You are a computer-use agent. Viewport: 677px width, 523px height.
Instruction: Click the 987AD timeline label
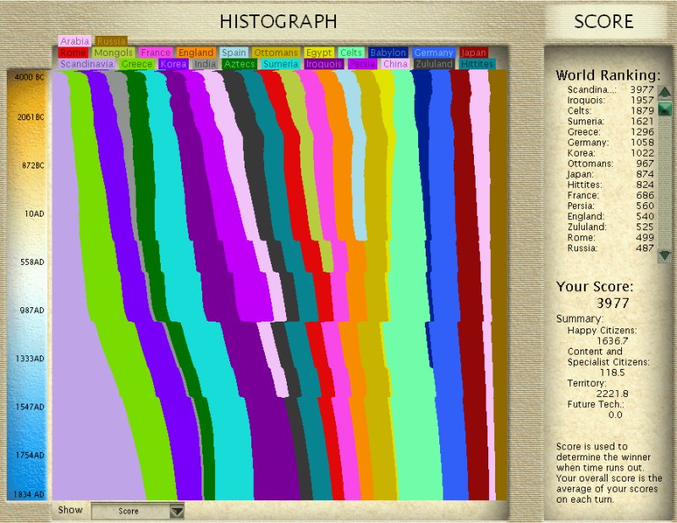31,311
